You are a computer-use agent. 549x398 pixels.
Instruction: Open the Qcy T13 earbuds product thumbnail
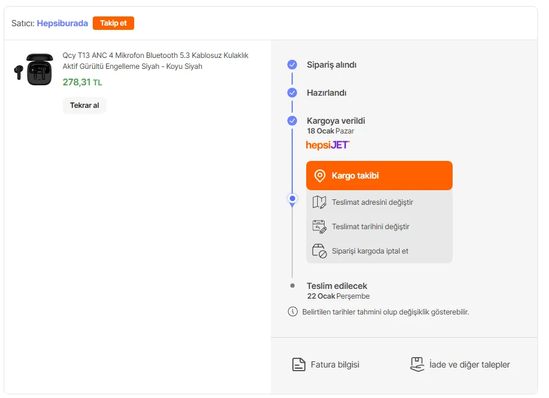(34, 69)
